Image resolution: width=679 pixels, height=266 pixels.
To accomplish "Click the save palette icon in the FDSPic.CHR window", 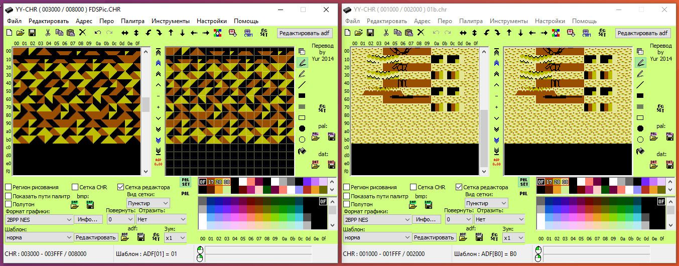I will coord(331,137).
